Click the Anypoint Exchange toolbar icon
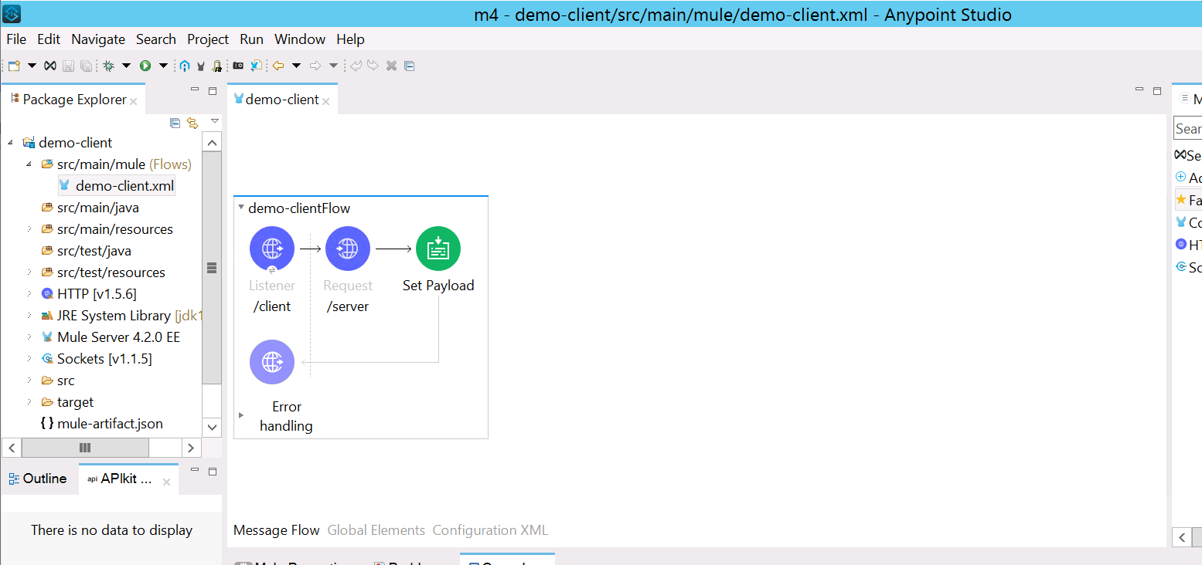The width and height of the screenshot is (1202, 565). pyautogui.click(x=49, y=66)
